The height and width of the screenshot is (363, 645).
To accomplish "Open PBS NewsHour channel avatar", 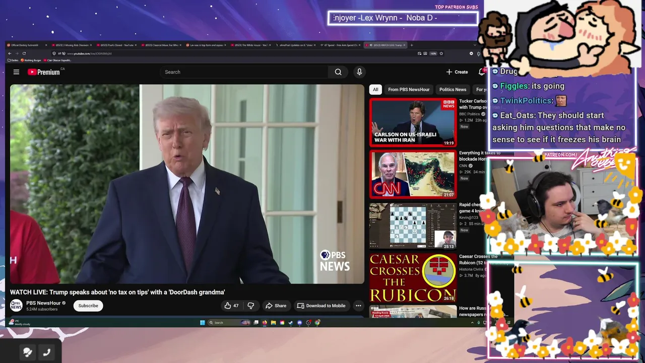I will [16, 306].
